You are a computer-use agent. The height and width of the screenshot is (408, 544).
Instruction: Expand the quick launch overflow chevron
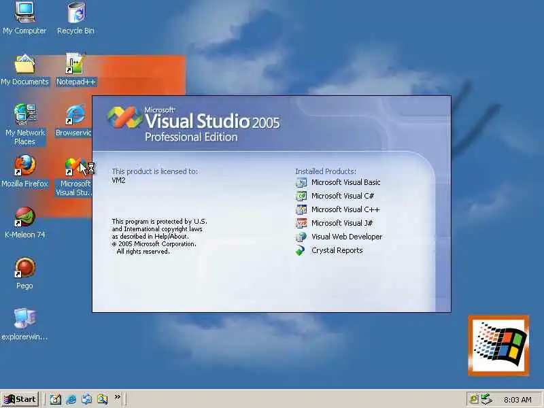[x=117, y=396]
